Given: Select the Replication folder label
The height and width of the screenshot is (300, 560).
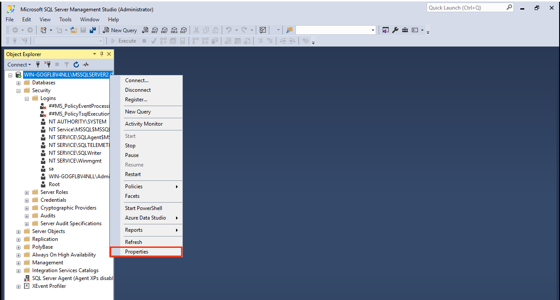Looking at the screenshot, I should 45,239.
